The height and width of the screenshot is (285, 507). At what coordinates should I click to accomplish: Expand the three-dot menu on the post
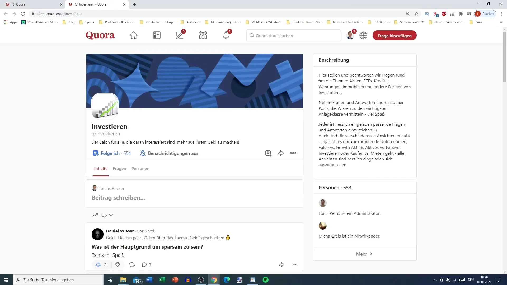(x=294, y=264)
